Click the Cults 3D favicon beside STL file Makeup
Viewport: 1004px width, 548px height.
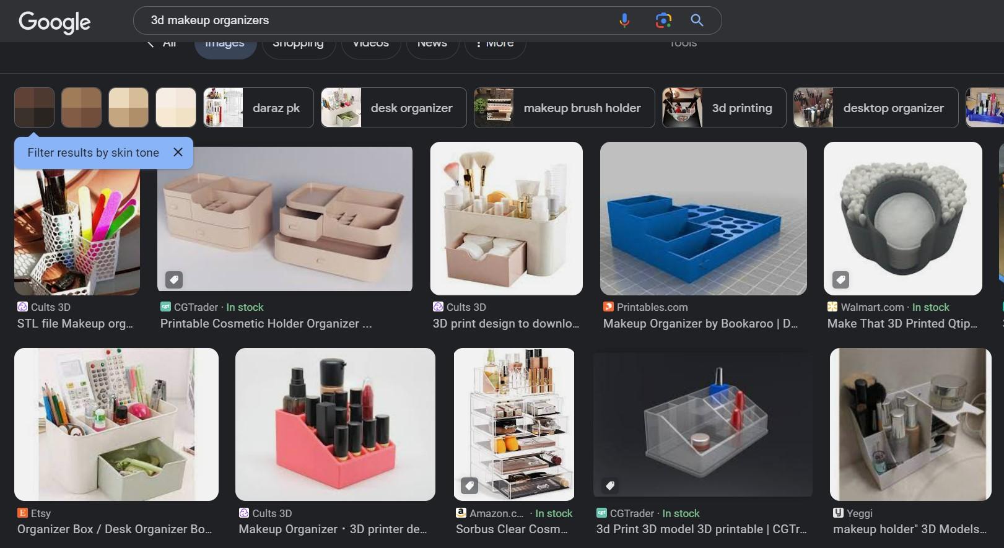[22, 307]
